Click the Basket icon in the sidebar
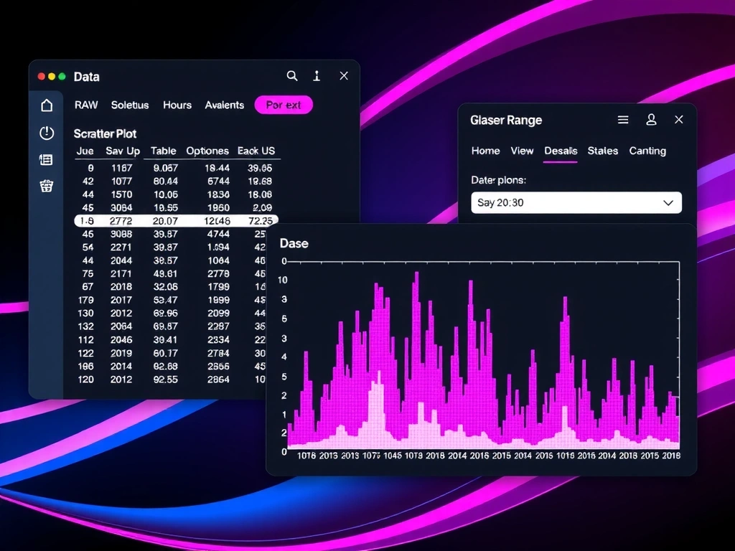The image size is (735, 551). 46,186
